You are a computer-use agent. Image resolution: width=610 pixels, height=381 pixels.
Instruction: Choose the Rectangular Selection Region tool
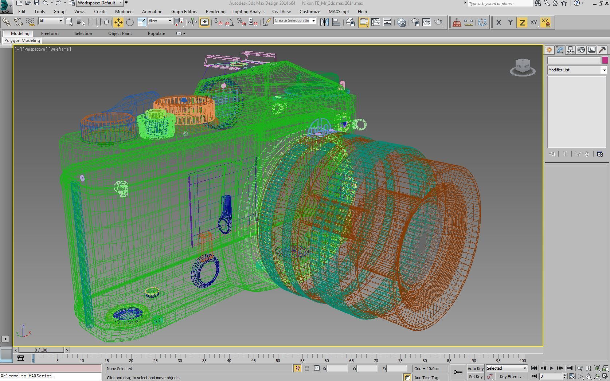point(93,22)
